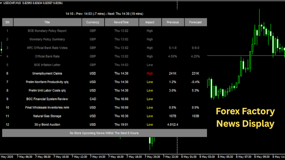Click the Official Bank Rate title
285x160 pixels.
47,56
